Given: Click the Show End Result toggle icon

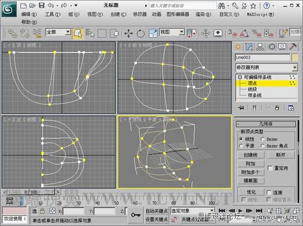Looking at the screenshot, I should [x=255, y=108].
